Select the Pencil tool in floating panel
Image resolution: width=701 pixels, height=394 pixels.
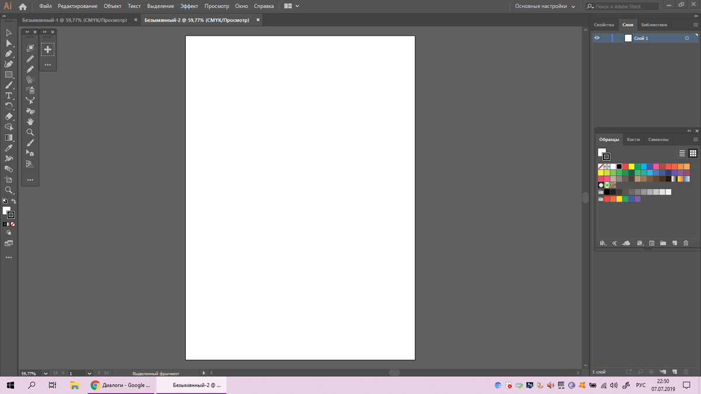pyautogui.click(x=30, y=69)
